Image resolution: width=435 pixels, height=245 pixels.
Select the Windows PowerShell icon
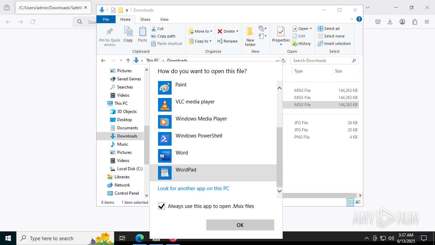pyautogui.click(x=165, y=139)
